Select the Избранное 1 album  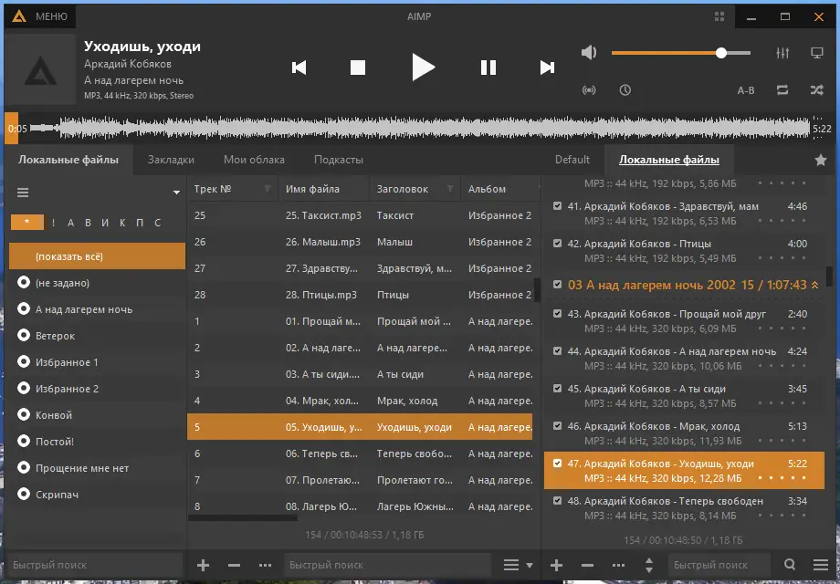[x=97, y=362]
